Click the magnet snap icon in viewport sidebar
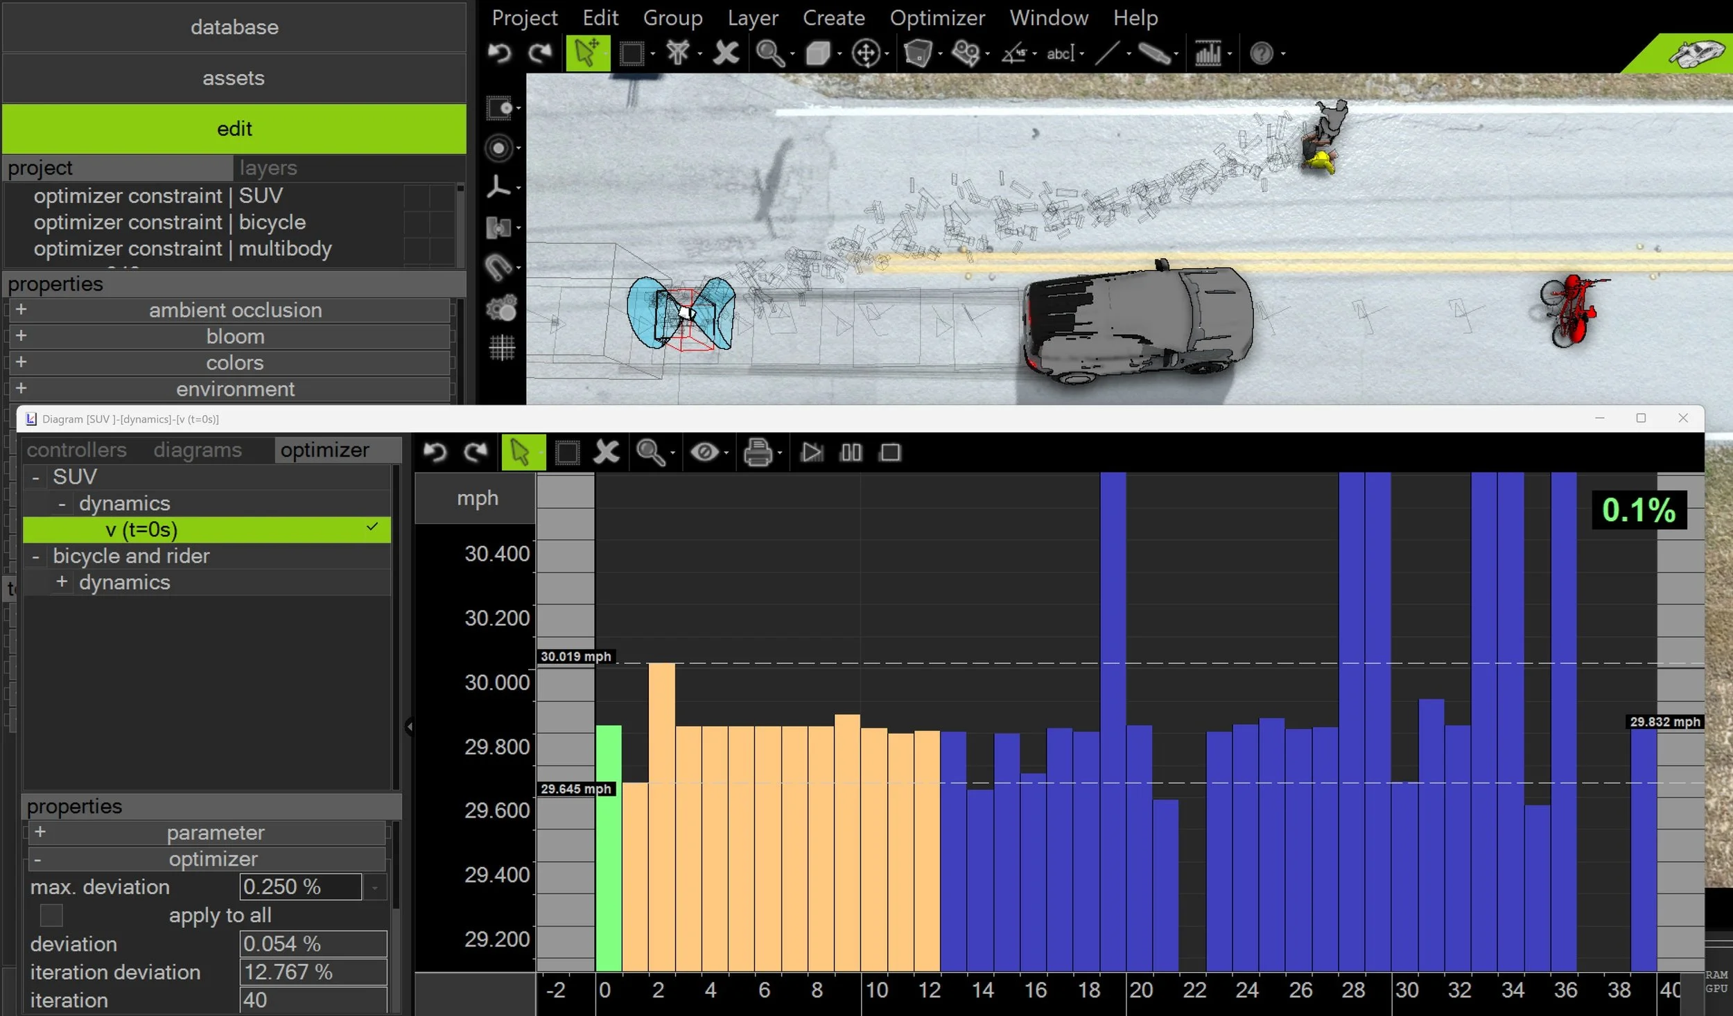The width and height of the screenshot is (1733, 1016). click(x=499, y=267)
